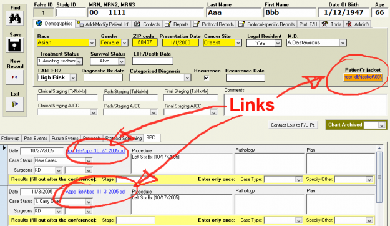390x226 pixels.
Task: Switch to the Prot. F/U tab
Action: (308, 24)
